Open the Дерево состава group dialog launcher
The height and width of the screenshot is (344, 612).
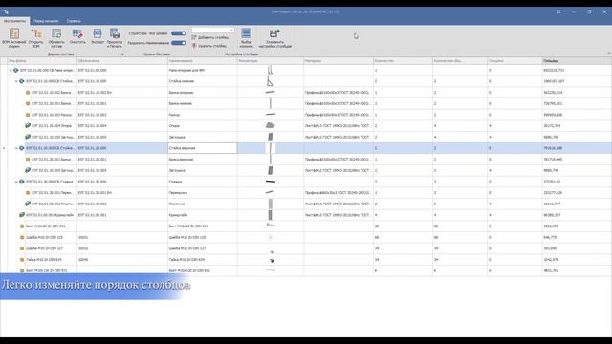click(122, 54)
